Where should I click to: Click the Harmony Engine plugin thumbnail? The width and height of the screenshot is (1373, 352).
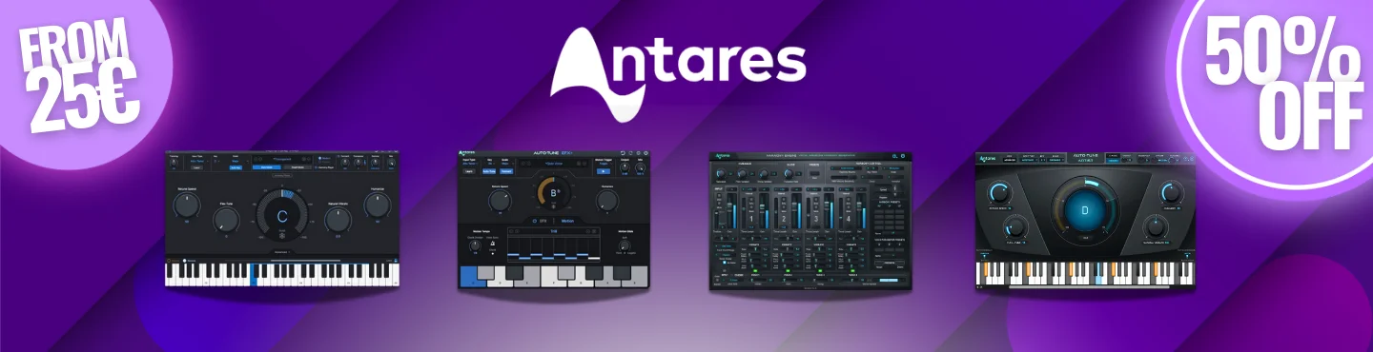pos(810,220)
